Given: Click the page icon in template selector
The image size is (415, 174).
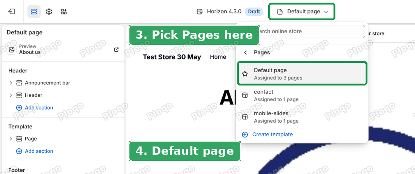Looking at the screenshot, I should click(280, 12).
